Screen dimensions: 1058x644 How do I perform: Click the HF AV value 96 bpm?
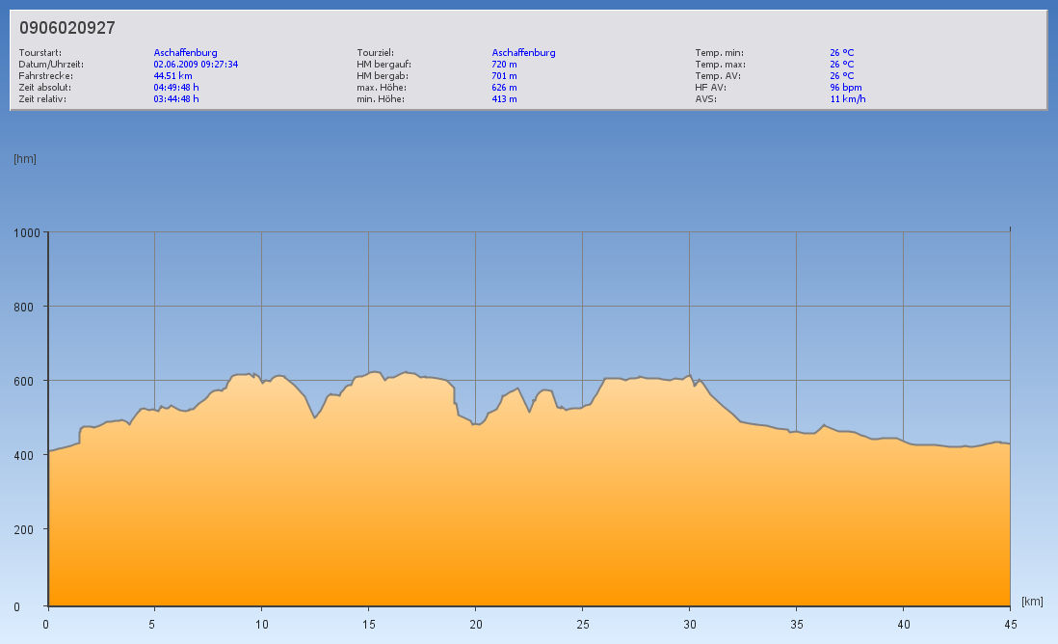pyautogui.click(x=845, y=88)
